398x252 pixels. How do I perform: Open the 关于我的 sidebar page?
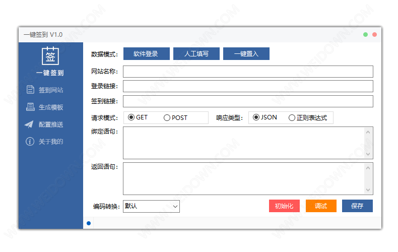(51, 142)
